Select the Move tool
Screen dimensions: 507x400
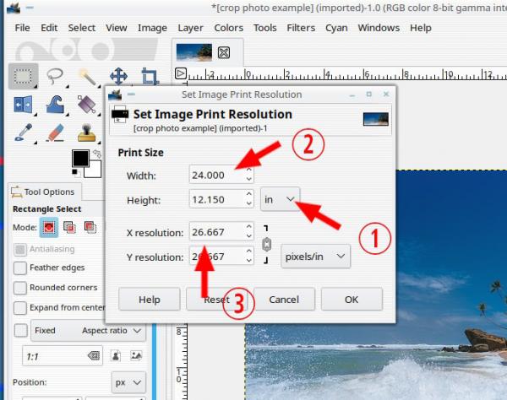[x=118, y=76]
